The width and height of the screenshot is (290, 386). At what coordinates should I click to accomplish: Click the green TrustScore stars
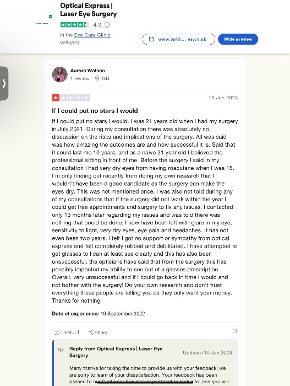(x=74, y=25)
